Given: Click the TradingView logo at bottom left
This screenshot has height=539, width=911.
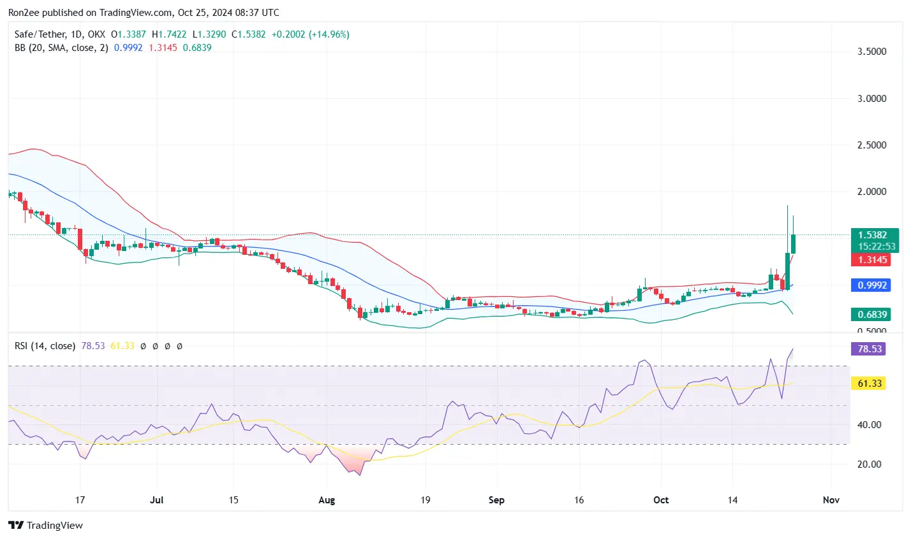Looking at the screenshot, I should 45,525.
